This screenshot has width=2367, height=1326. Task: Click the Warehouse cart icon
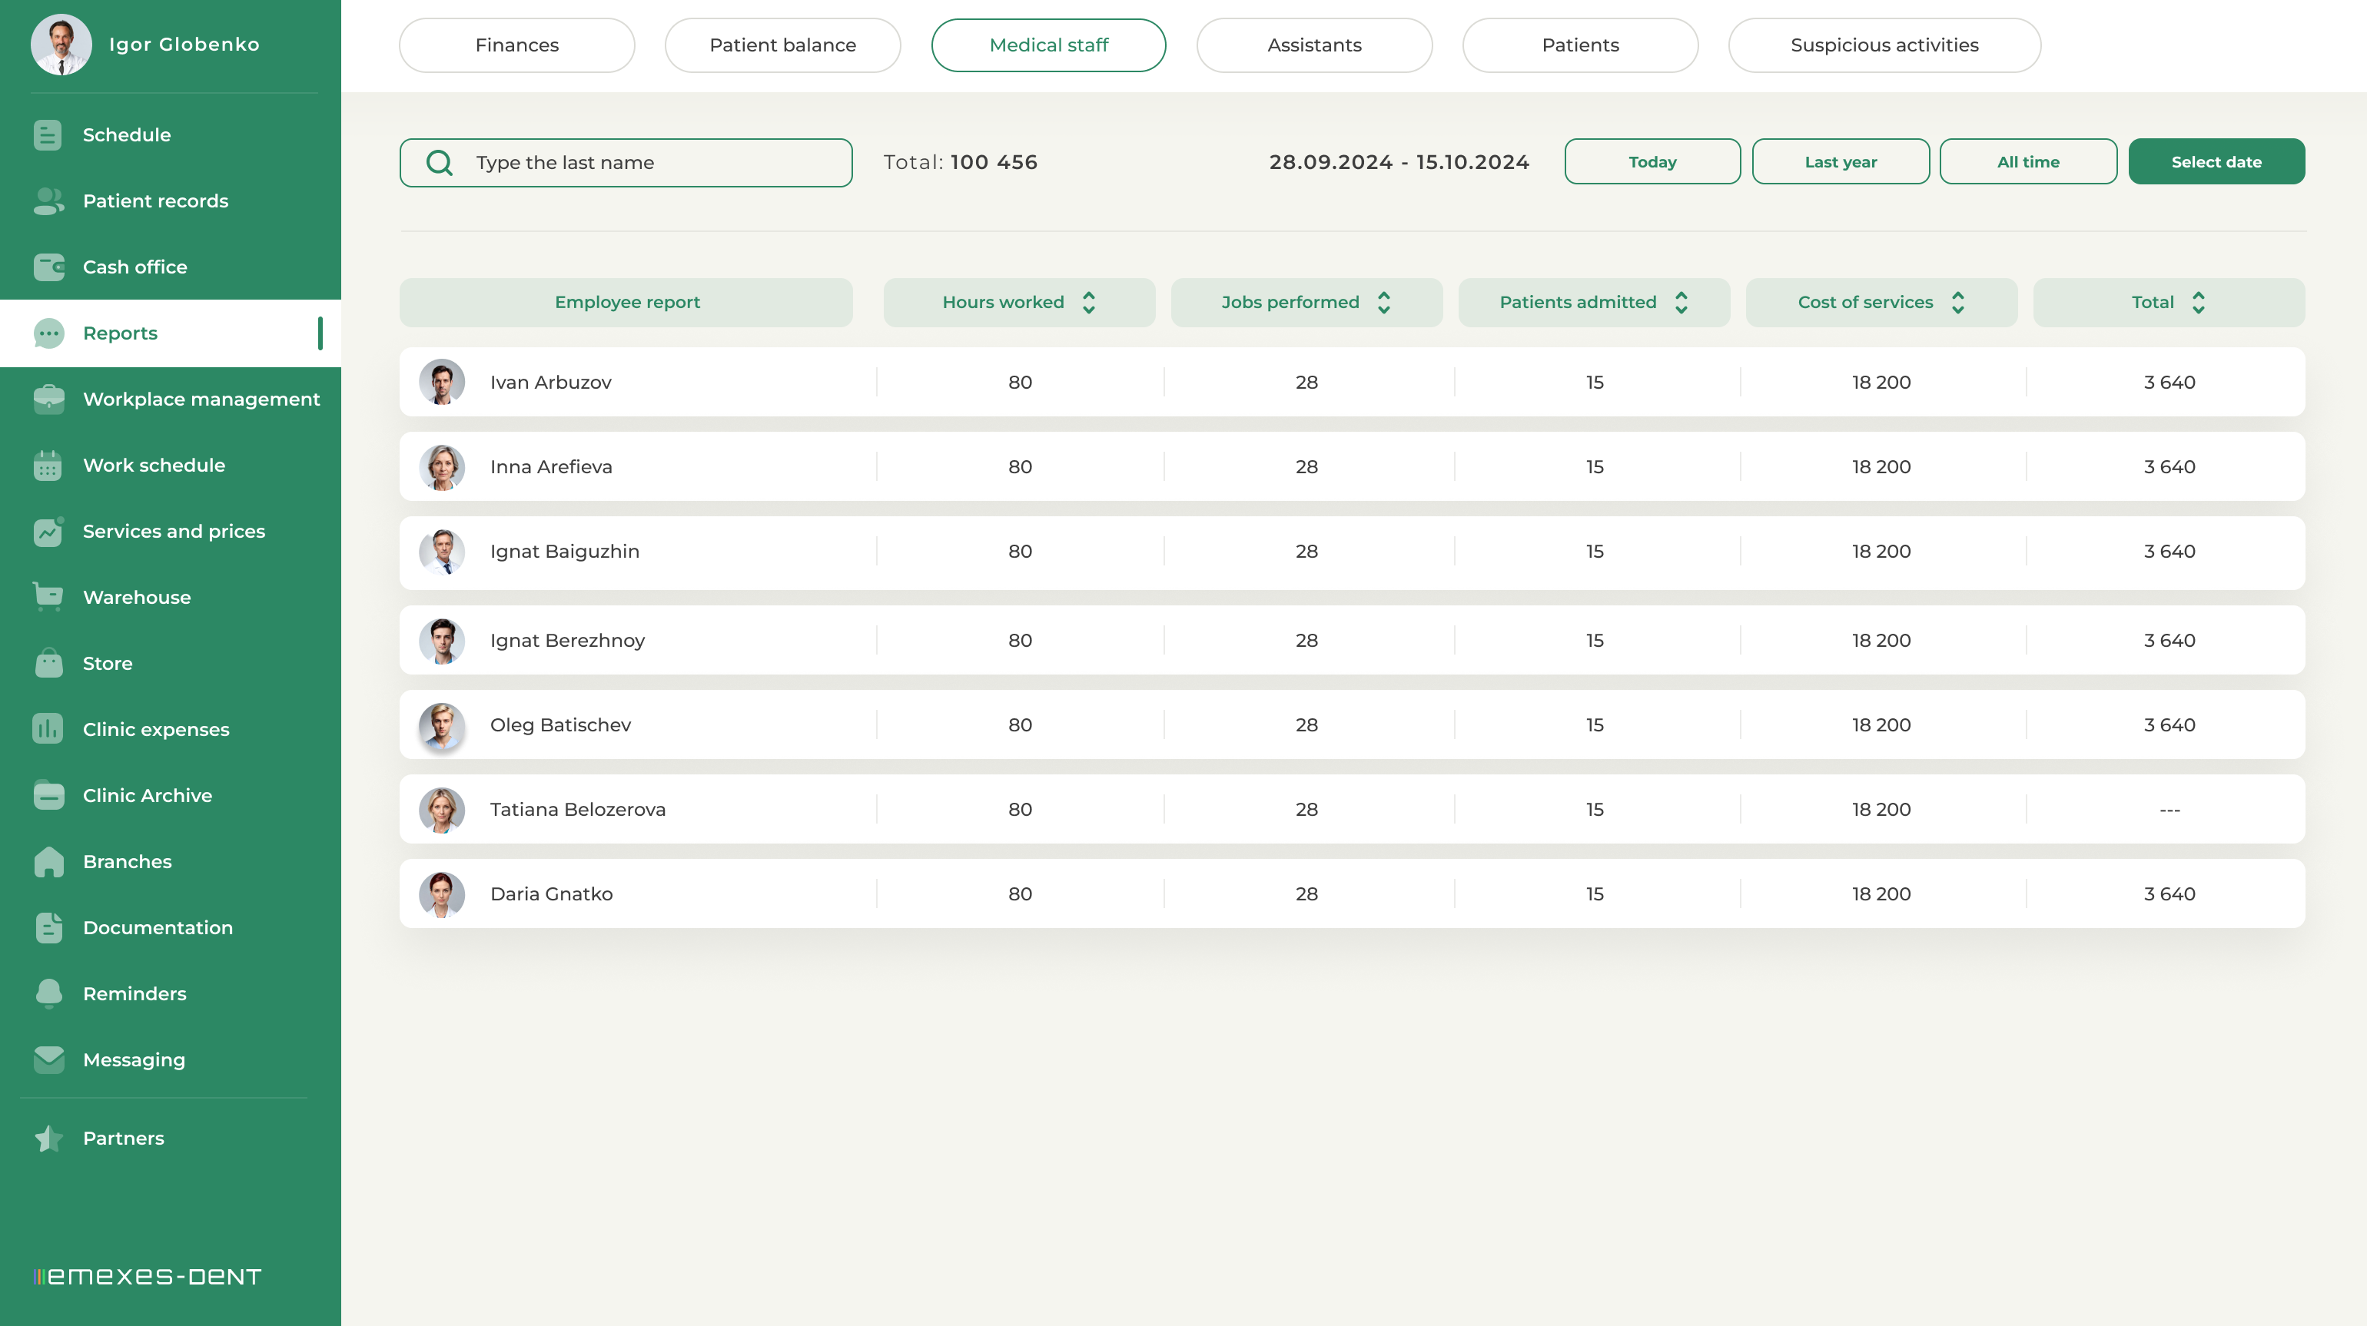click(48, 597)
